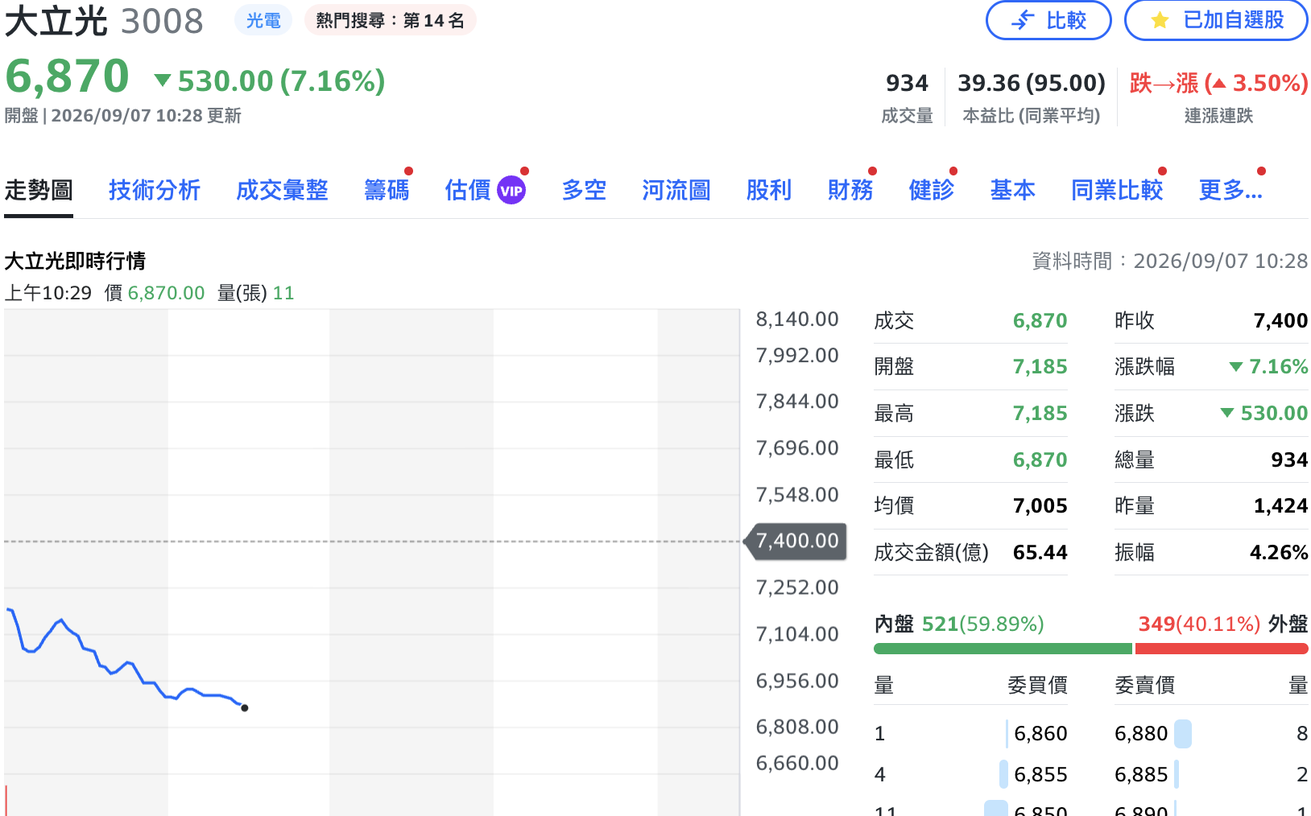
Task: Click the 大立光 3008 stock title
Action: [104, 21]
